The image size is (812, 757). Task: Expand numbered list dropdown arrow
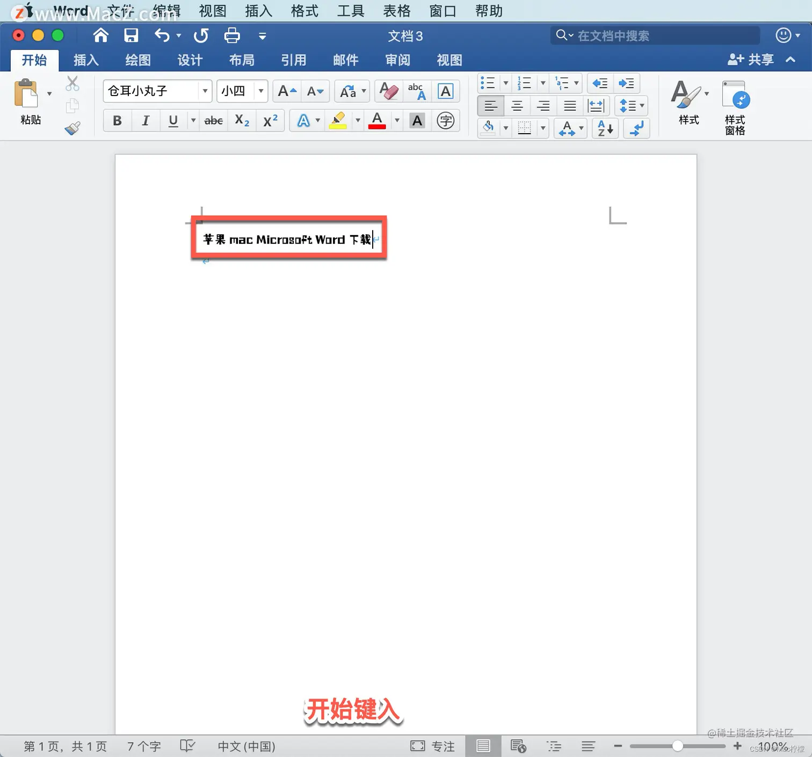543,83
